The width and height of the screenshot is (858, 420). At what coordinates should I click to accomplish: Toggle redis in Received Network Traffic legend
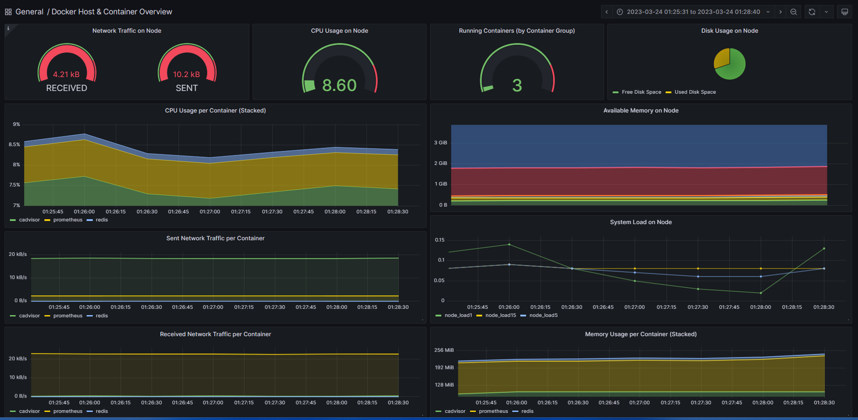point(102,411)
